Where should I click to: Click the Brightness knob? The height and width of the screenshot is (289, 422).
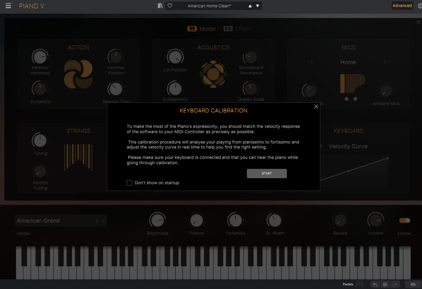click(x=157, y=220)
